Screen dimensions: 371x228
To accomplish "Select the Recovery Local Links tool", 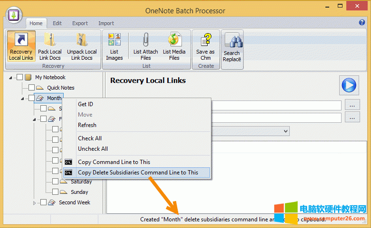I will [21, 46].
